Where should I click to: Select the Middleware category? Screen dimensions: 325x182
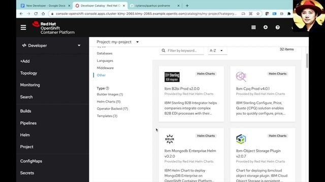(105, 68)
